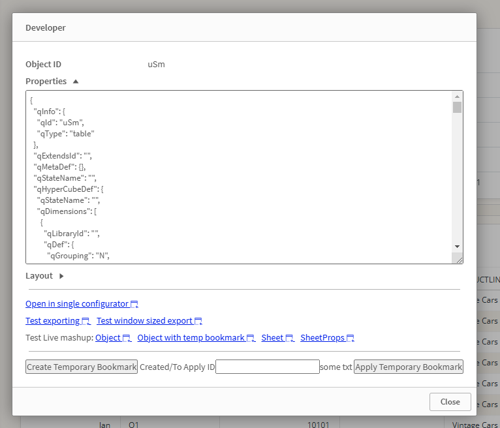Click Vintage Cars cell in background table
The width and height of the screenshot is (500, 428).
pyautogui.click(x=475, y=425)
